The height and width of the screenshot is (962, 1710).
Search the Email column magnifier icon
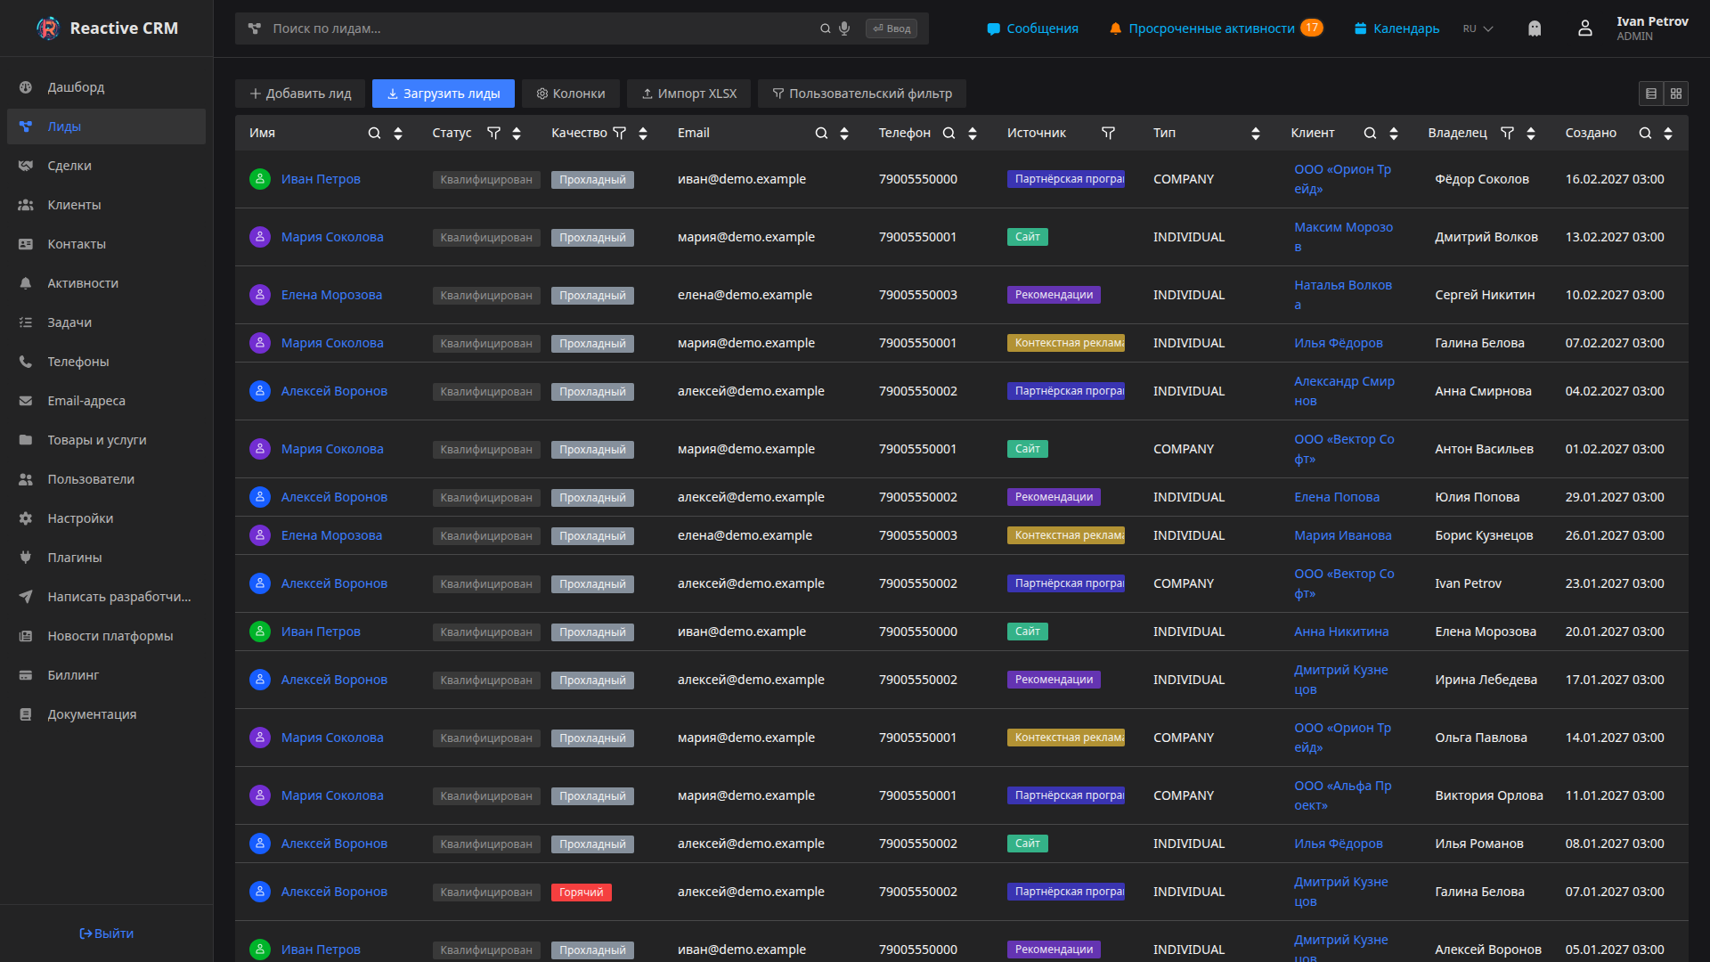(x=821, y=133)
